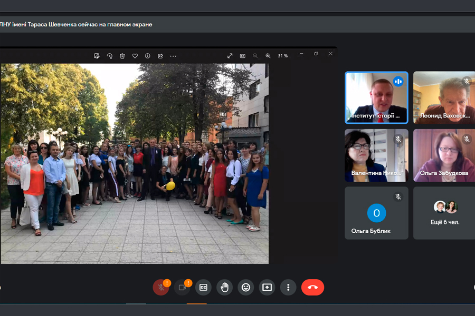Mark the photo as favorite with the heart

click(x=135, y=56)
